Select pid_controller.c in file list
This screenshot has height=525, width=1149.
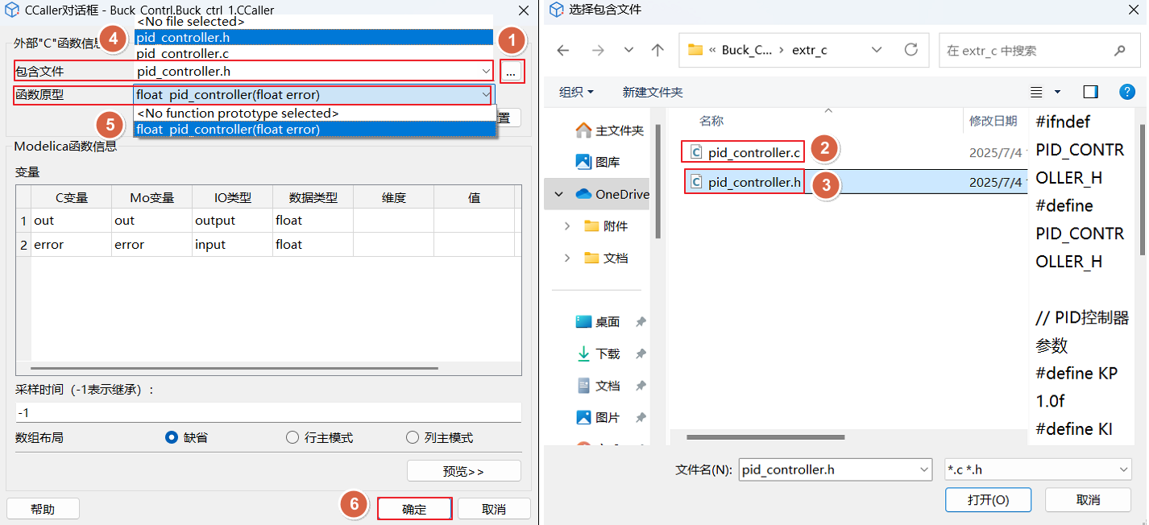754,151
